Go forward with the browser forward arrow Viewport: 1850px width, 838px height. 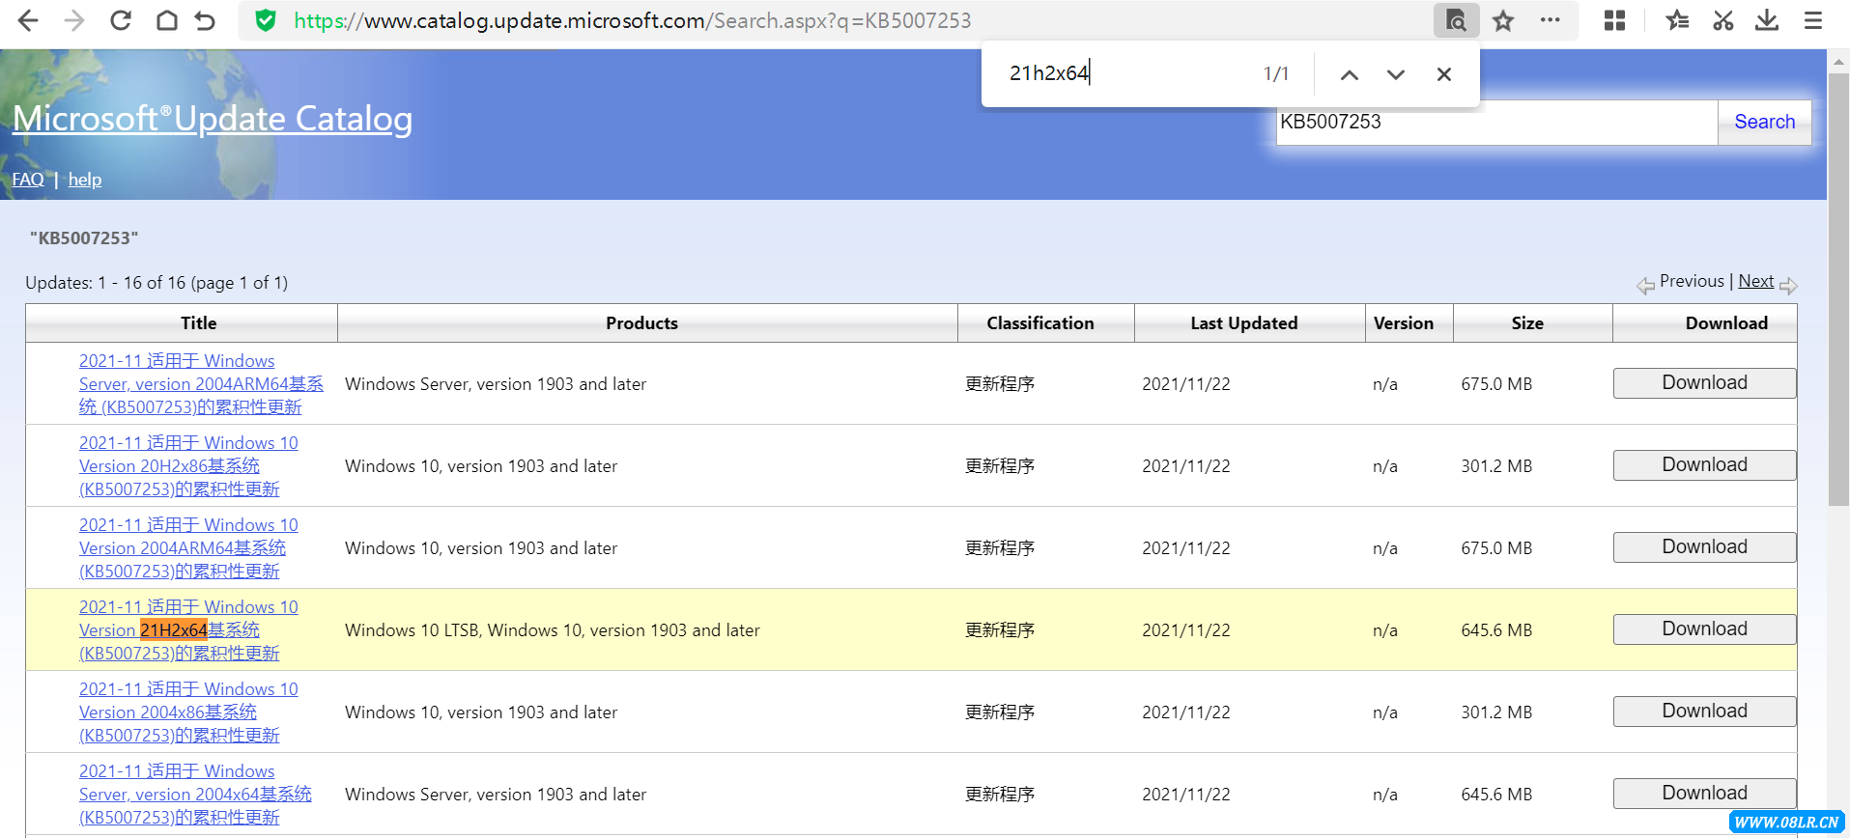pyautogui.click(x=74, y=20)
